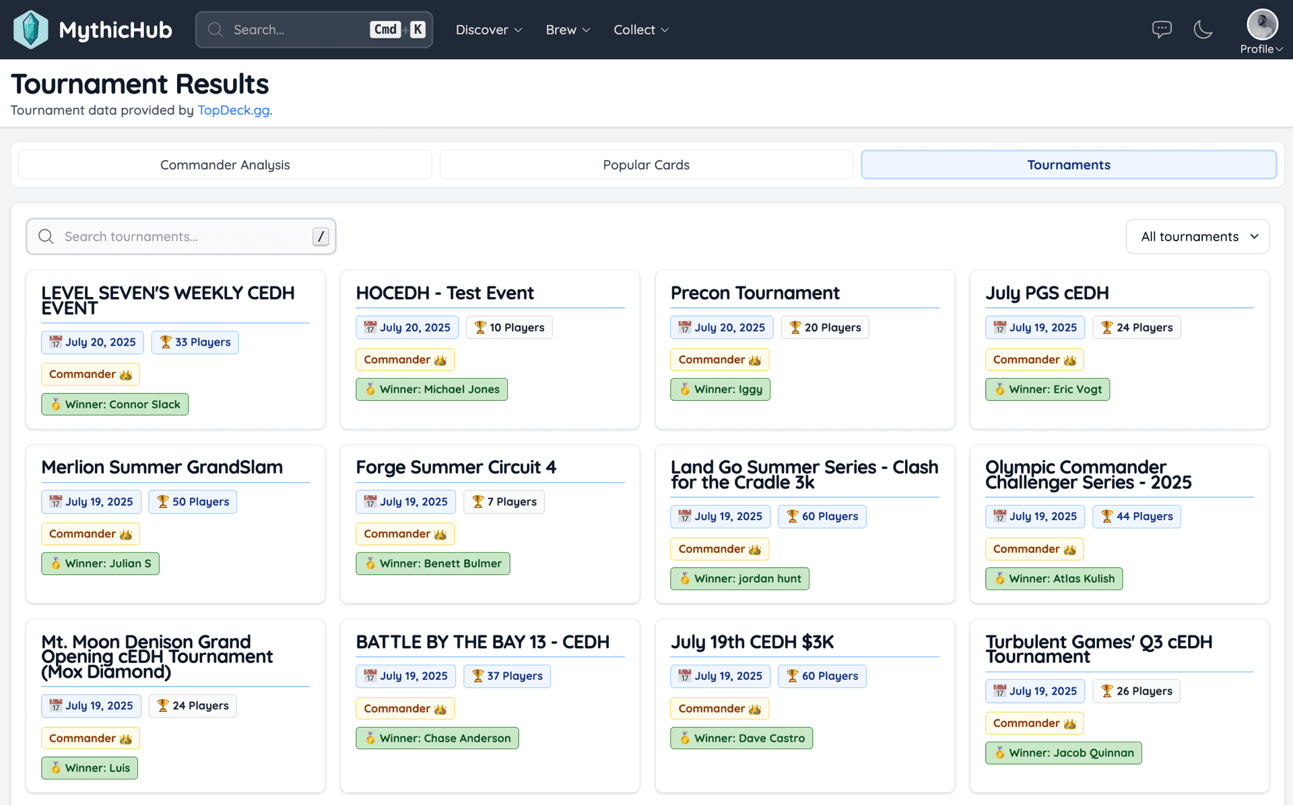Open the All tournaments filter dropdown
Image resolution: width=1293 pixels, height=805 pixels.
coord(1197,236)
